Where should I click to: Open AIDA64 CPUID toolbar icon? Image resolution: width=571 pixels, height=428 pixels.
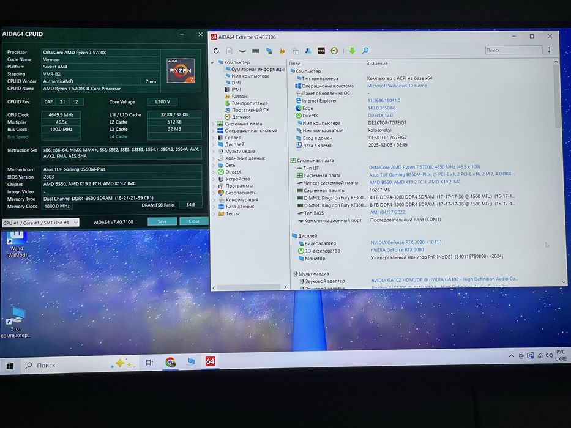coord(308,51)
